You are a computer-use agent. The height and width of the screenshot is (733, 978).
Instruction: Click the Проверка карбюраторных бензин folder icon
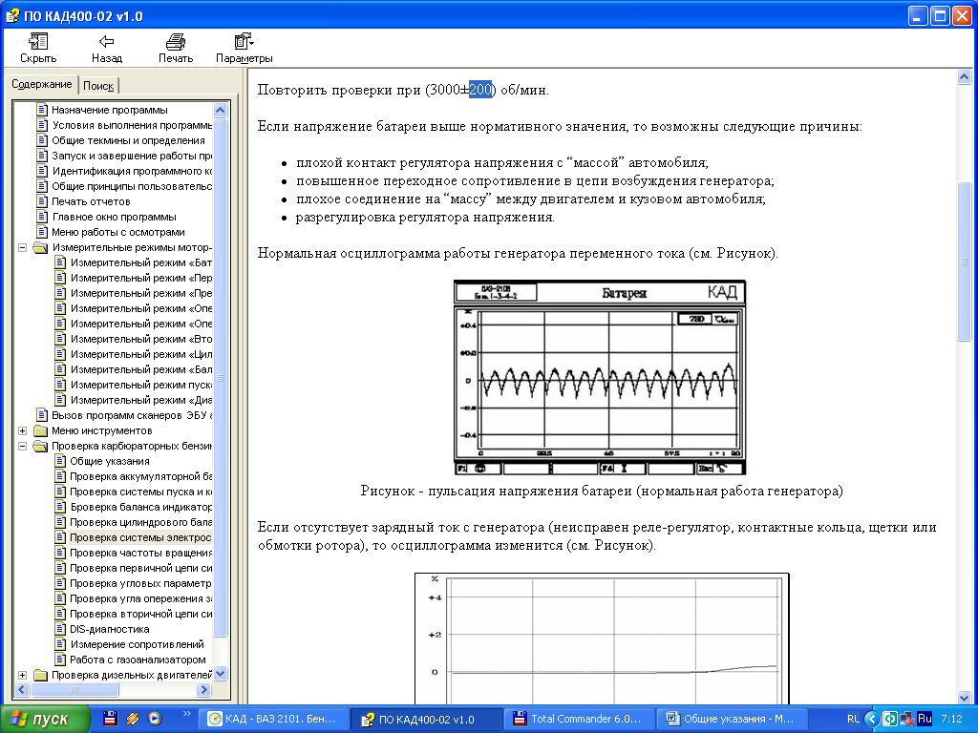[x=40, y=447]
